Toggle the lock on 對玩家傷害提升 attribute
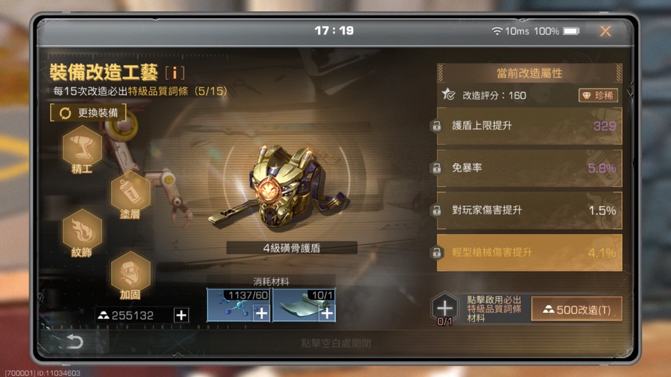671x377 pixels. coord(436,210)
